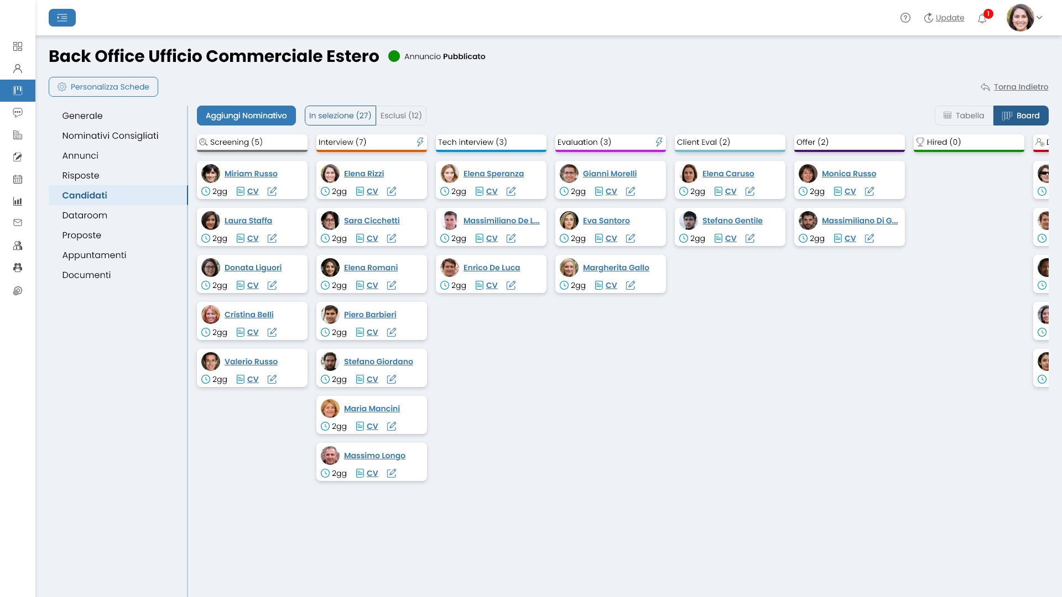The width and height of the screenshot is (1062, 597).
Task: Open the settings gear at sidebar bottom
Action: point(18,291)
